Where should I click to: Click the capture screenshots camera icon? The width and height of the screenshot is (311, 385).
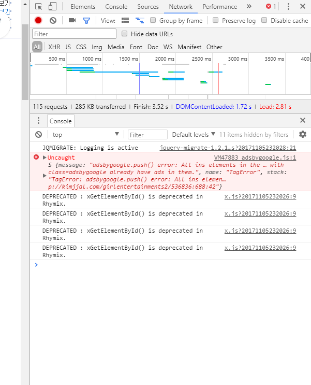click(72, 20)
